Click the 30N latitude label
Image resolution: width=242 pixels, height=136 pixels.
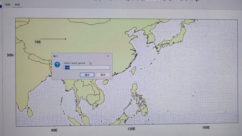click(x=10, y=55)
